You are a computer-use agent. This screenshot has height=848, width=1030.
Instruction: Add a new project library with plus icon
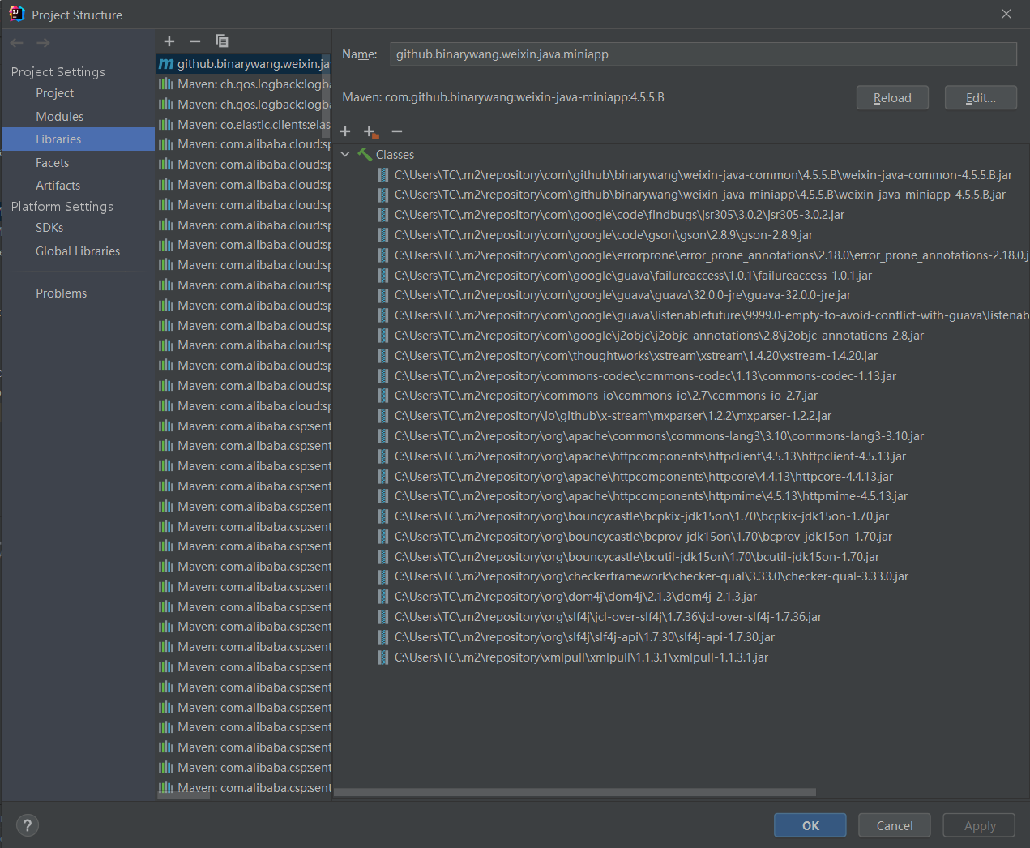169,41
